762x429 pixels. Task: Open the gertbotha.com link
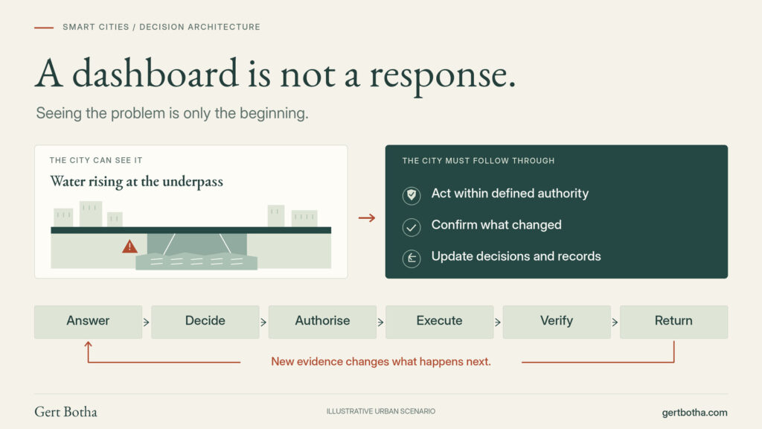click(694, 413)
